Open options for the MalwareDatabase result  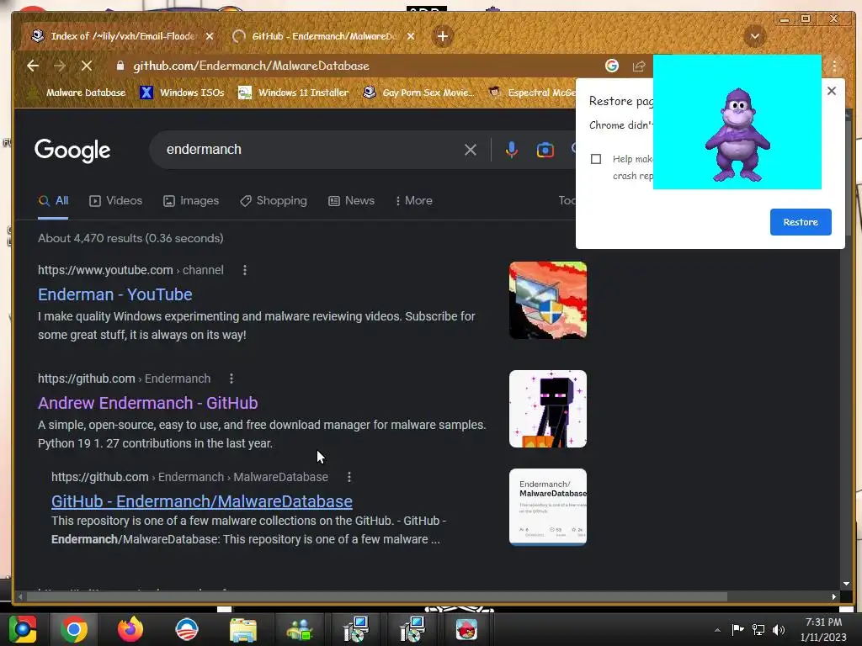[x=349, y=477]
